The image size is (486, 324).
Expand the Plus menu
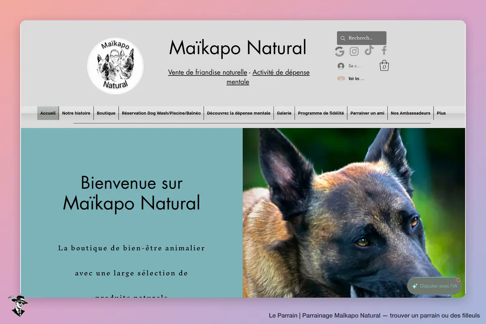[441, 113]
